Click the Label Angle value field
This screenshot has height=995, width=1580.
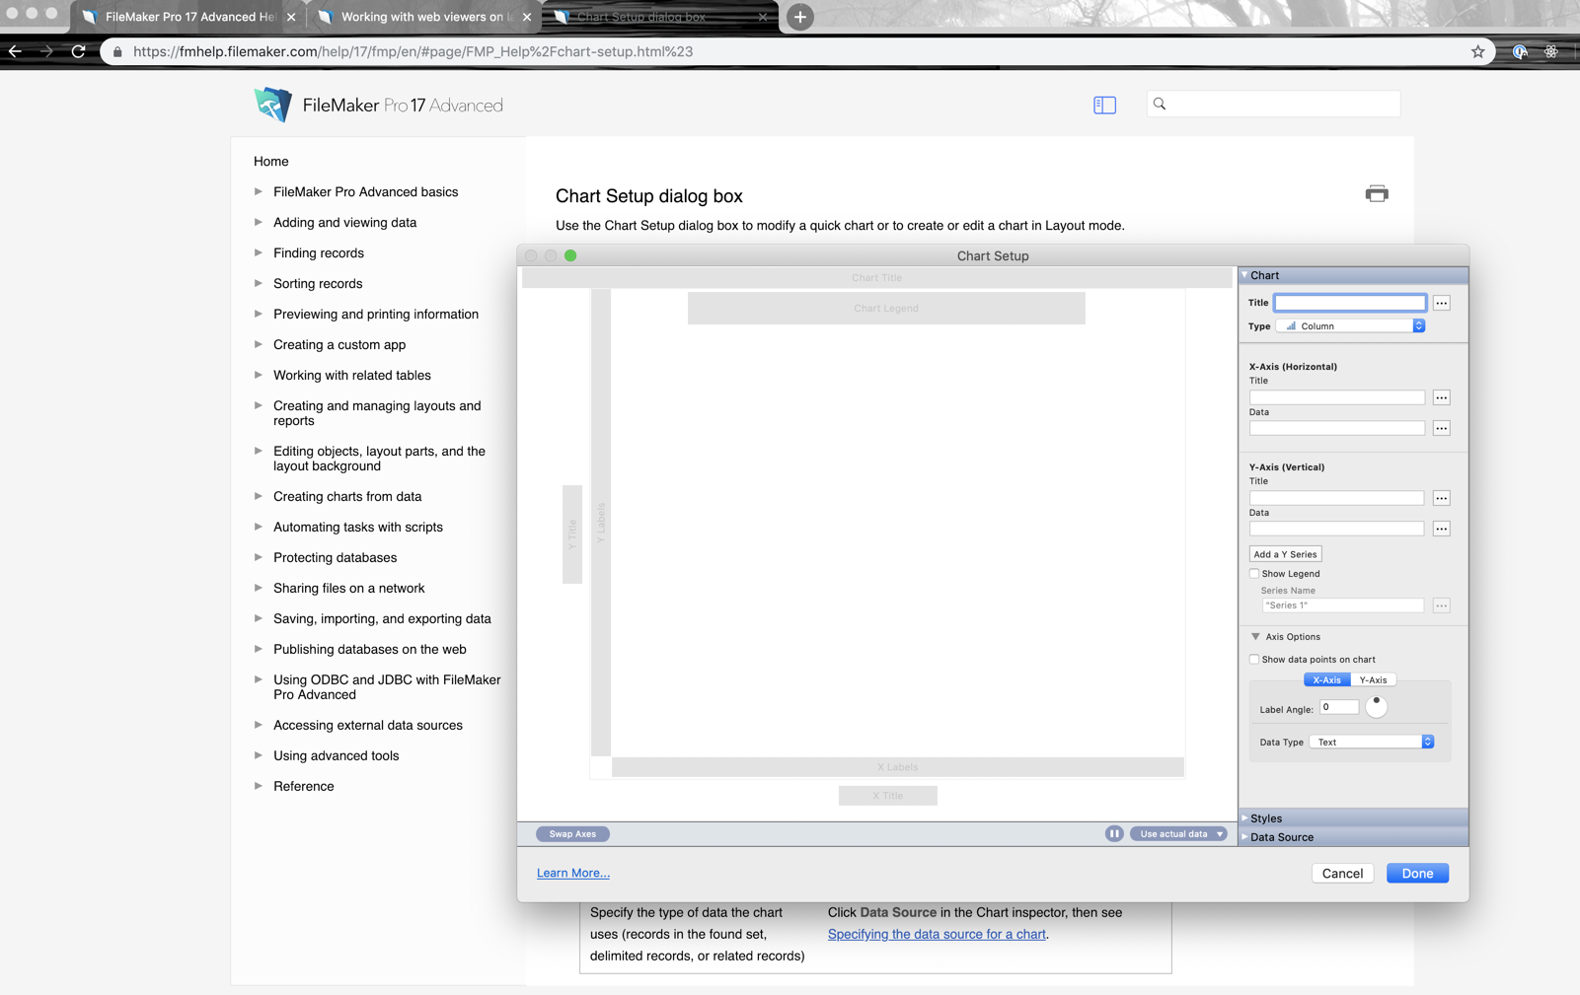point(1339,707)
